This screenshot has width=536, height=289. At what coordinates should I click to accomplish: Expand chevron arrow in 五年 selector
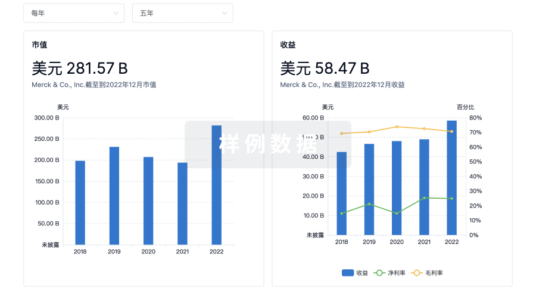coord(225,13)
